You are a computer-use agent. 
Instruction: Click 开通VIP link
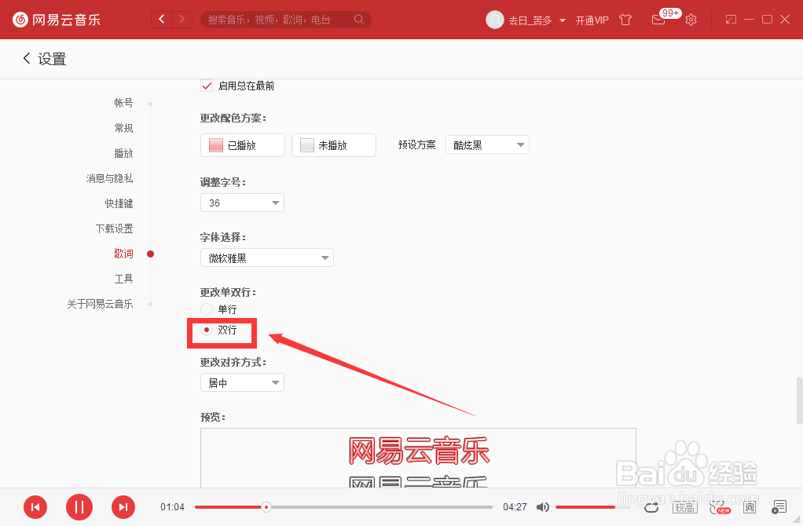592,20
